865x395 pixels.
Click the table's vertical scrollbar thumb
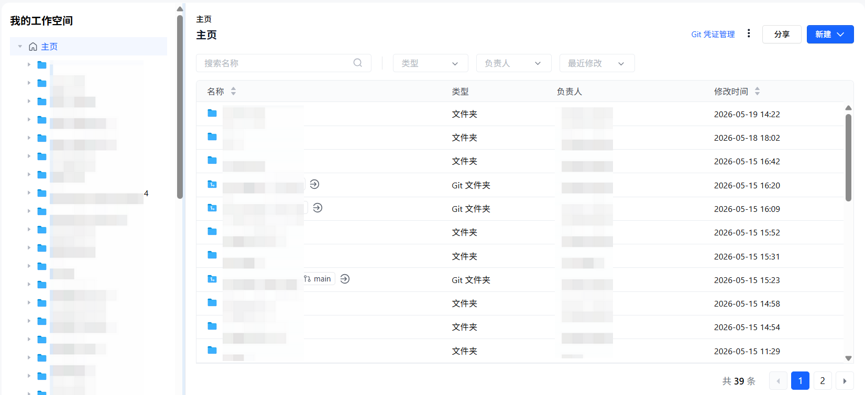point(848,157)
